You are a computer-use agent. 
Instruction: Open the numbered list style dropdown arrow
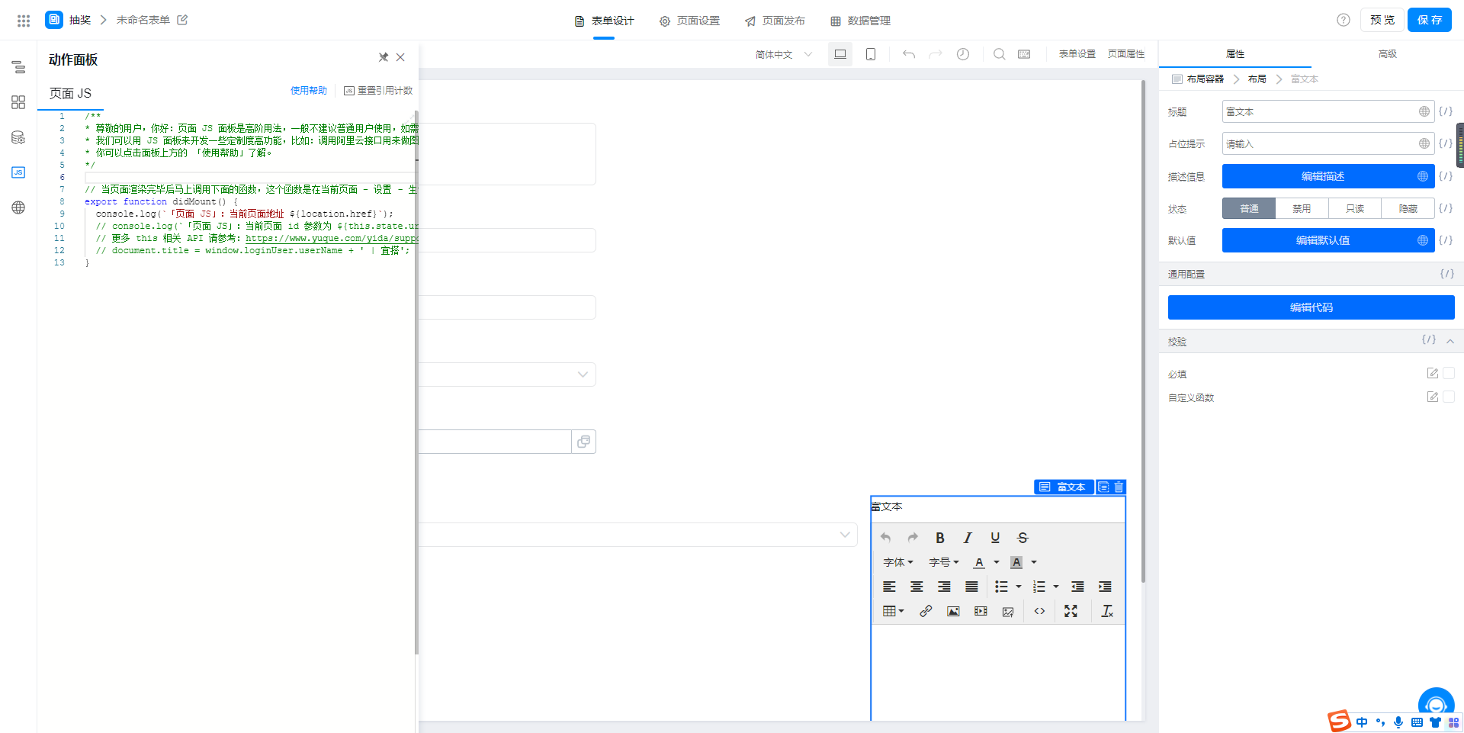[x=1056, y=587]
